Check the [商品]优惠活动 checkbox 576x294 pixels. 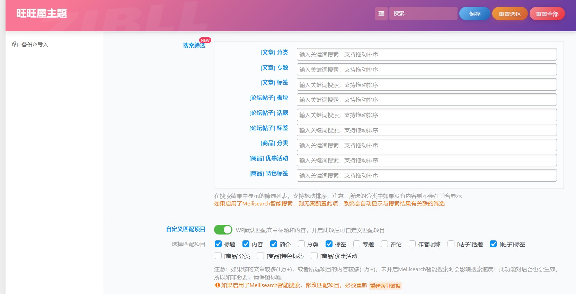pyautogui.click(x=314, y=256)
